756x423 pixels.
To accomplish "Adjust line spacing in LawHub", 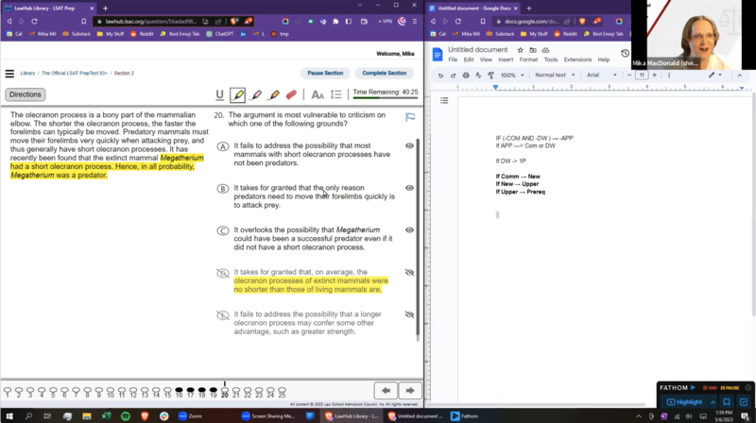I will pos(336,94).
